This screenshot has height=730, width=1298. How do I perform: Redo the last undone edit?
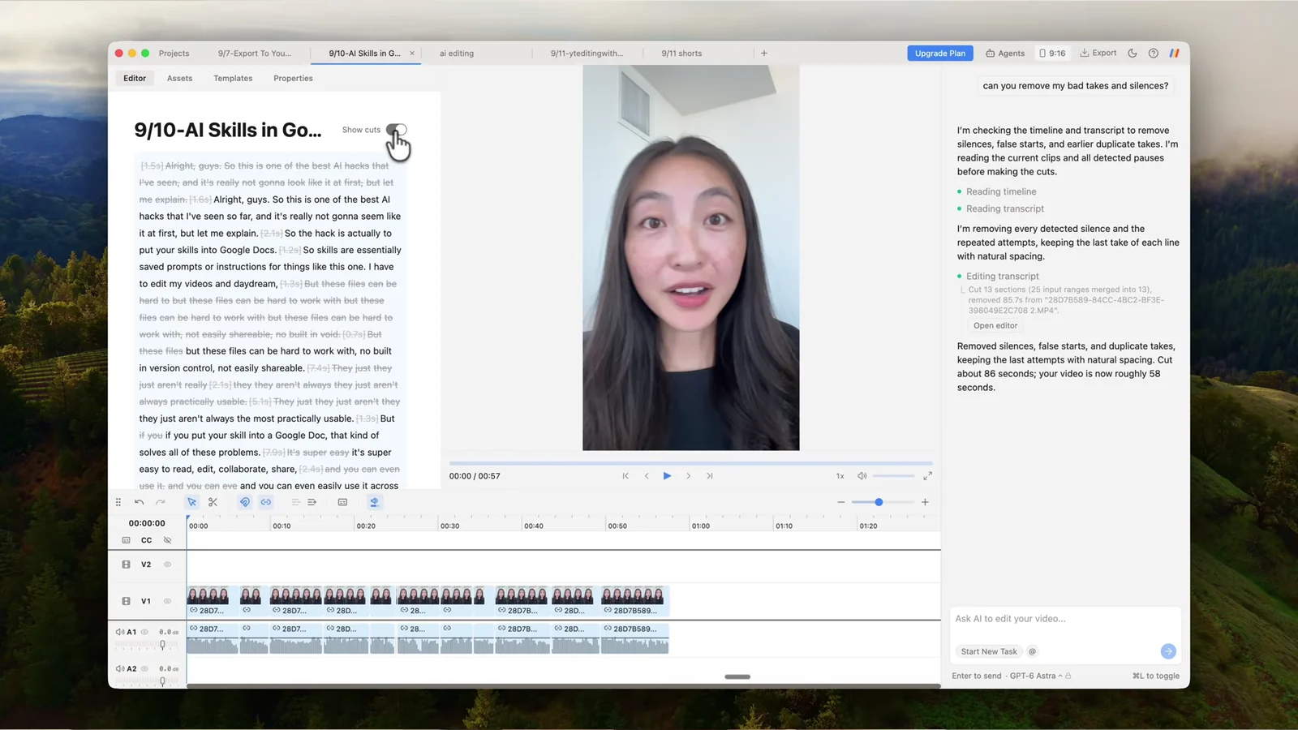tap(161, 502)
